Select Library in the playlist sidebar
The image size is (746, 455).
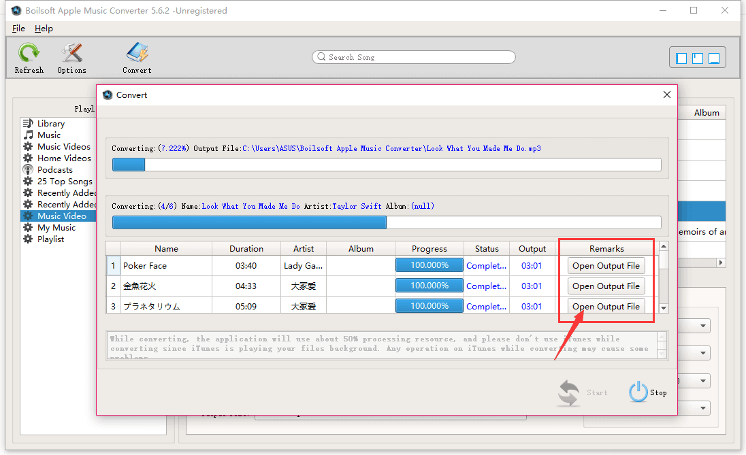[51, 123]
